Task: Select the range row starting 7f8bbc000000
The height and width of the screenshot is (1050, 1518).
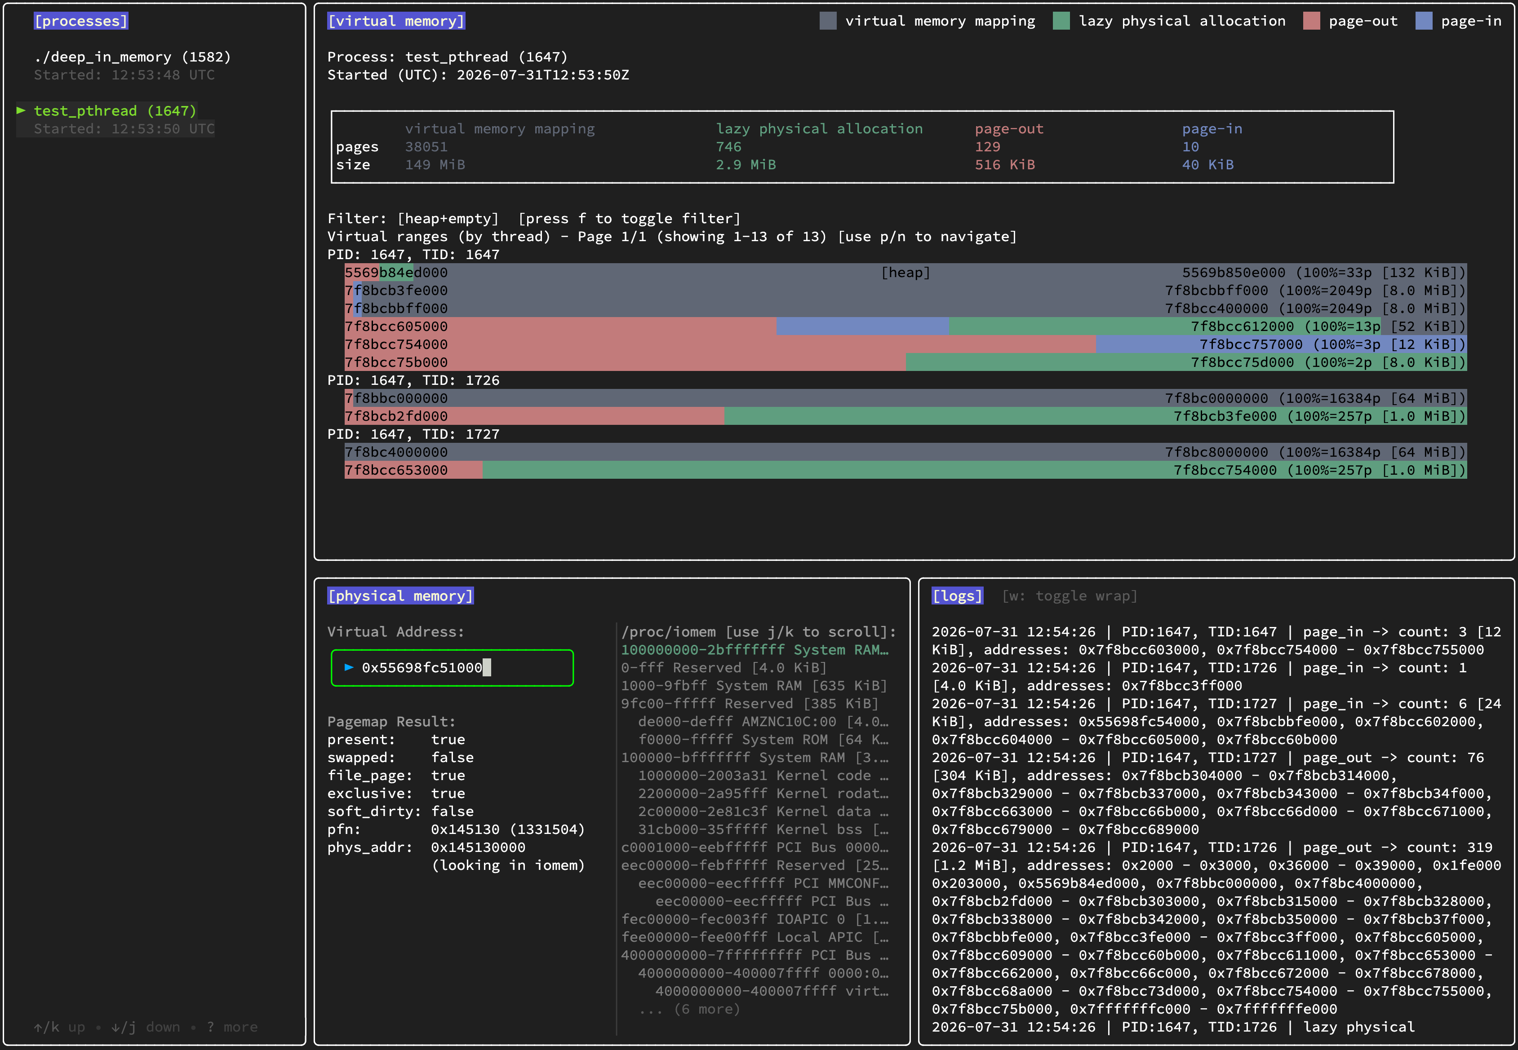Action: pos(906,398)
